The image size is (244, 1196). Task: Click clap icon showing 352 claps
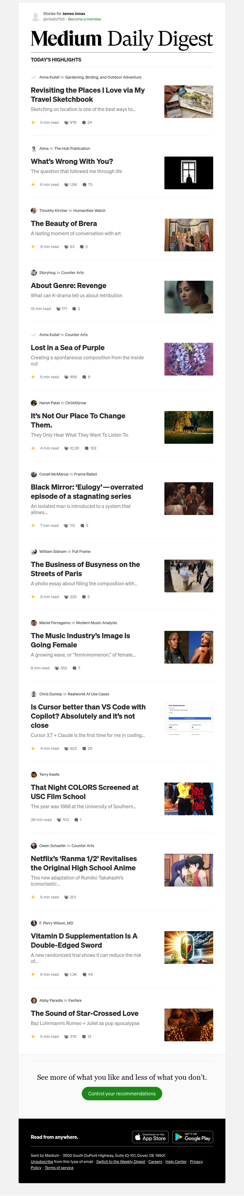56,668
